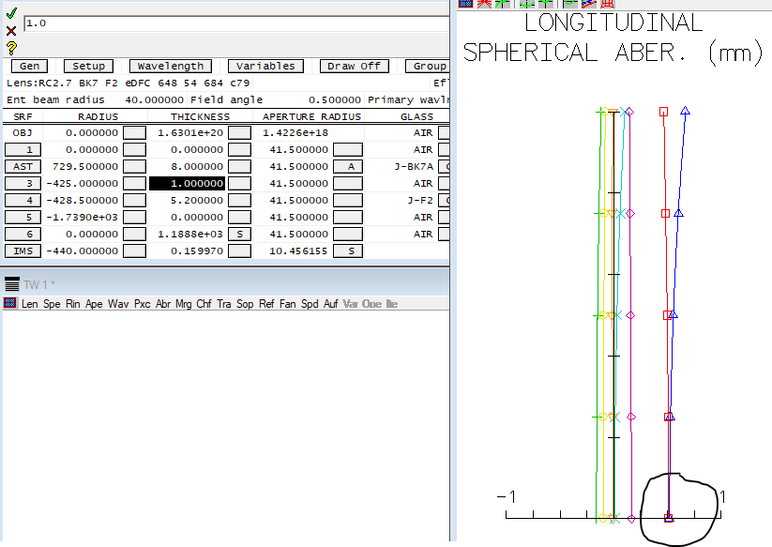Click the Spe command in TW 1 toolbar
The height and width of the screenshot is (547, 772).
coord(52,304)
